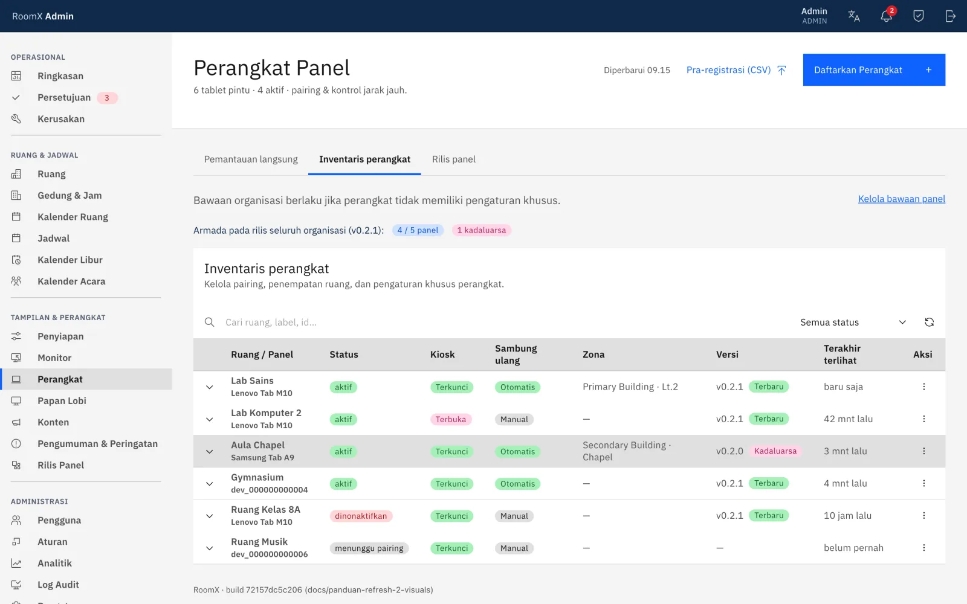This screenshot has height=604, width=967.
Task: Click the shield security icon
Action: (x=919, y=16)
